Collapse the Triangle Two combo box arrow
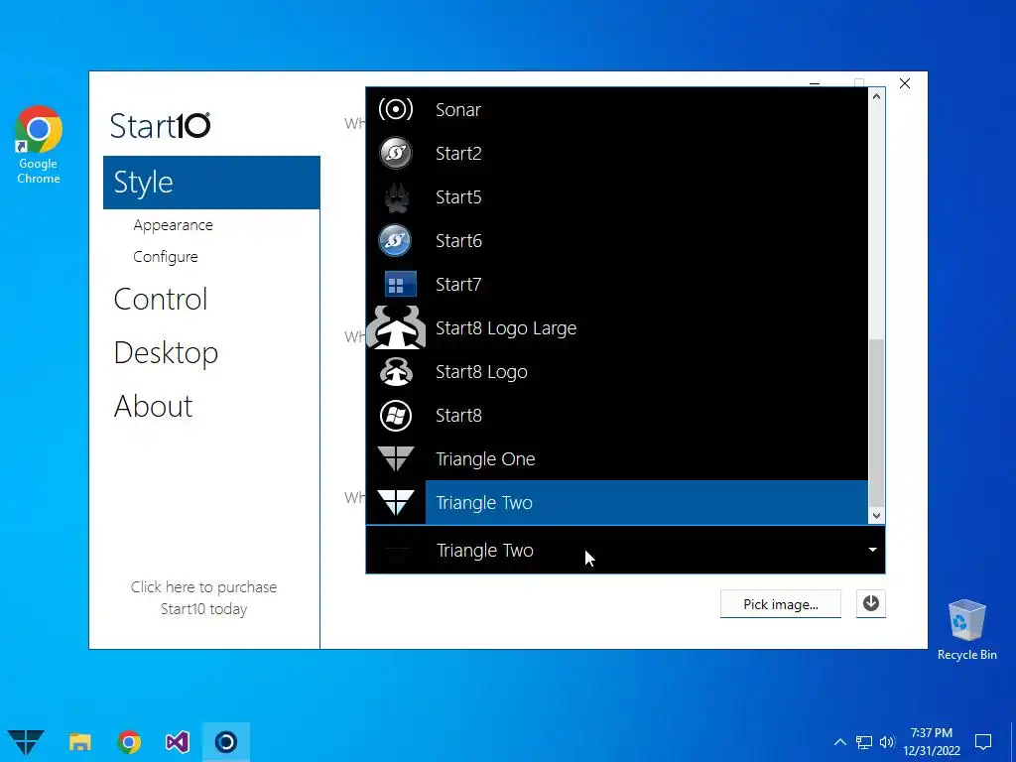The height and width of the screenshot is (762, 1016). [x=872, y=550]
